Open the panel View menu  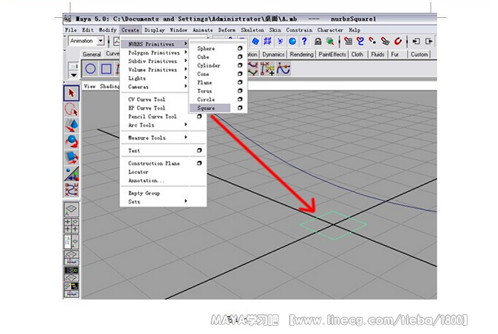click(x=90, y=86)
